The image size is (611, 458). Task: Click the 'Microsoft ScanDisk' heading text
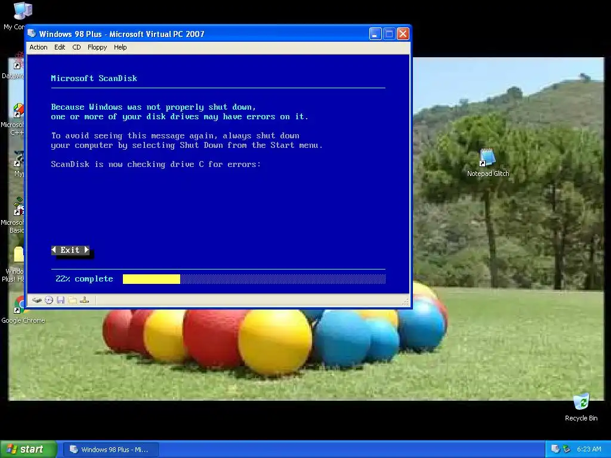pyautogui.click(x=94, y=78)
